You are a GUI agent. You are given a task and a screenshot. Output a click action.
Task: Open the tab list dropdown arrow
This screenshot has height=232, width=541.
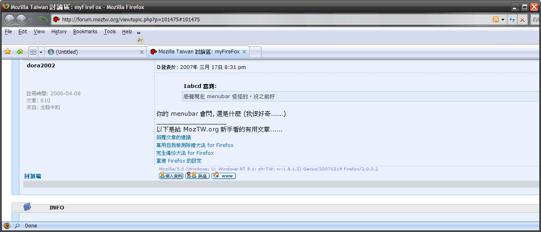[x=41, y=52]
